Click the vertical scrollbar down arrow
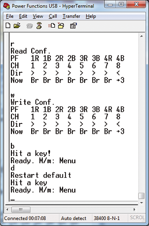Screen dimensions: 149x226 click(141, 203)
